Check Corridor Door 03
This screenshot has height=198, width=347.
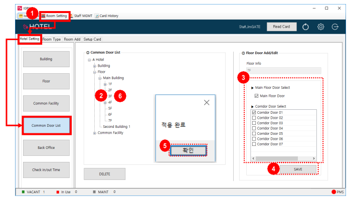254,123
